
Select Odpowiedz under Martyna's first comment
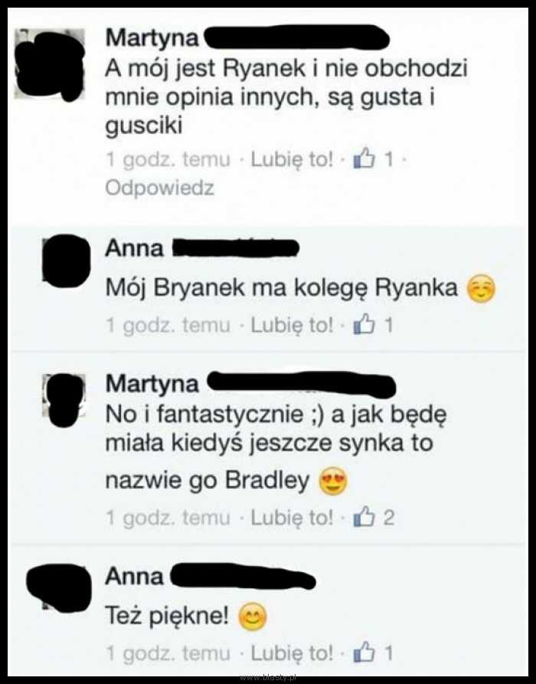(x=160, y=188)
